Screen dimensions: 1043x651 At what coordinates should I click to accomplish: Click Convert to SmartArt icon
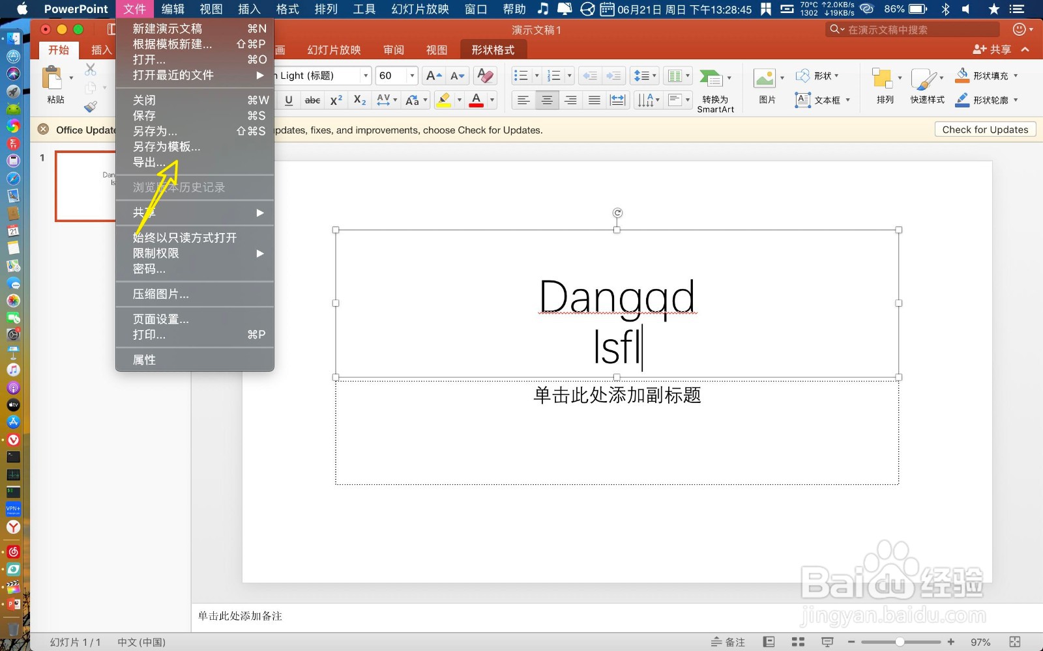tap(711, 78)
